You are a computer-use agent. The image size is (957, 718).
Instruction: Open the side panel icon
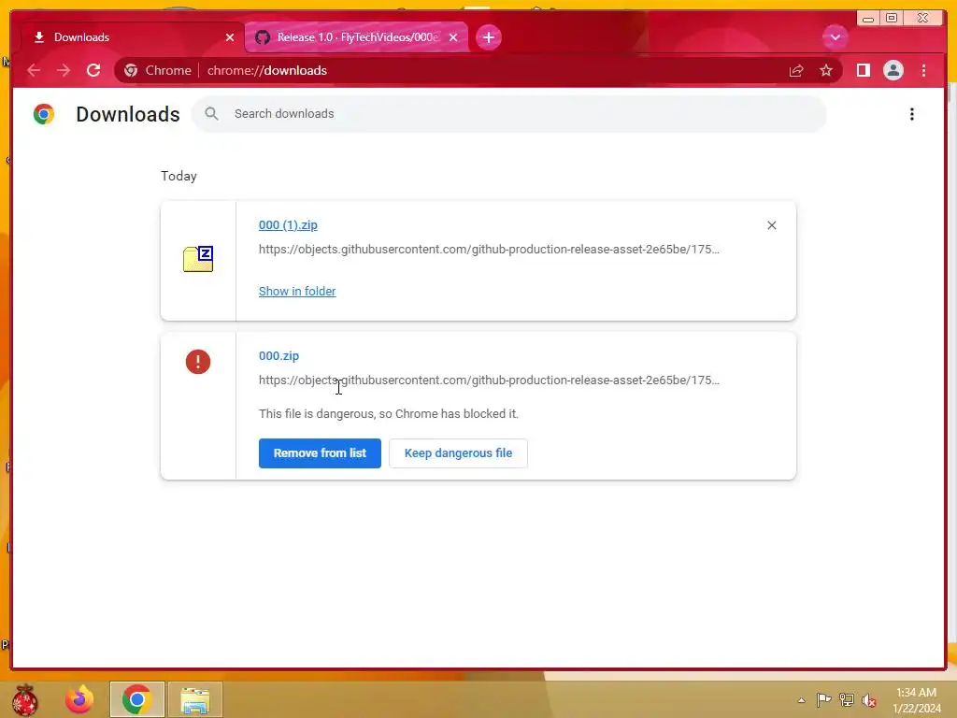(x=863, y=71)
